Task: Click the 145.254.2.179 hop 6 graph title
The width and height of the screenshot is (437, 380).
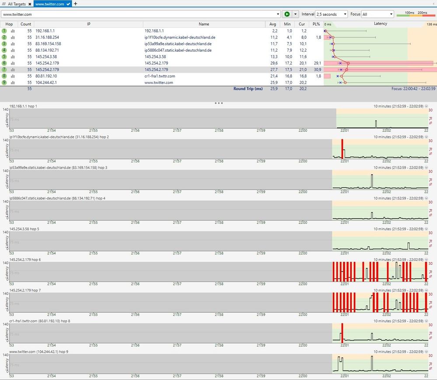Action: (x=25, y=260)
